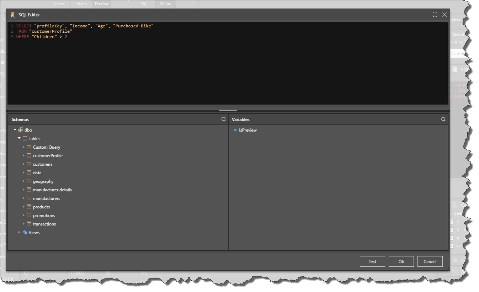Click the Variables panel search icon
The height and width of the screenshot is (292, 479).
click(443, 120)
